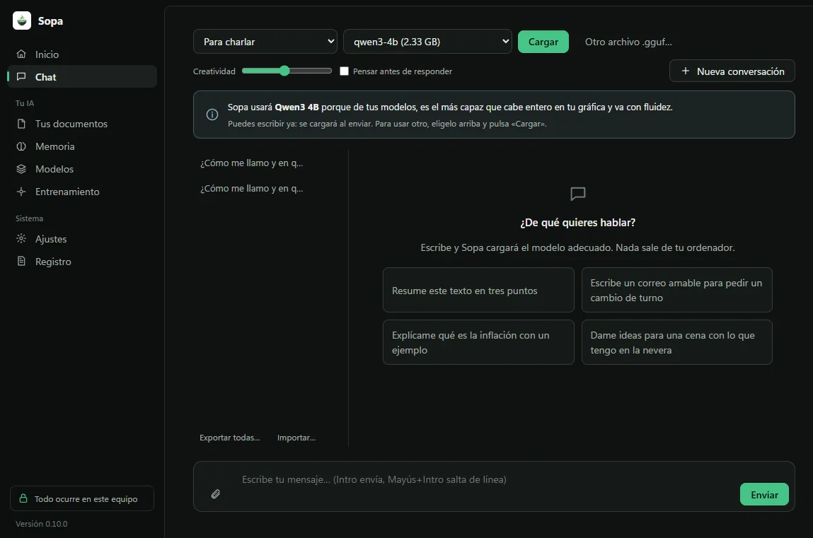Choose suggestion Dame ideas para una cena

coord(676,342)
